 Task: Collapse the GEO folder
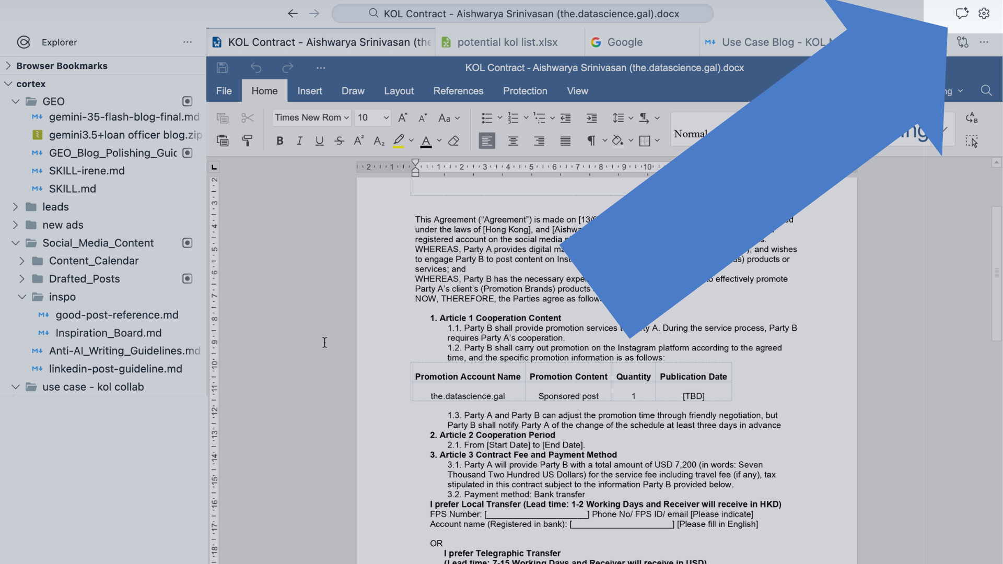(16, 101)
